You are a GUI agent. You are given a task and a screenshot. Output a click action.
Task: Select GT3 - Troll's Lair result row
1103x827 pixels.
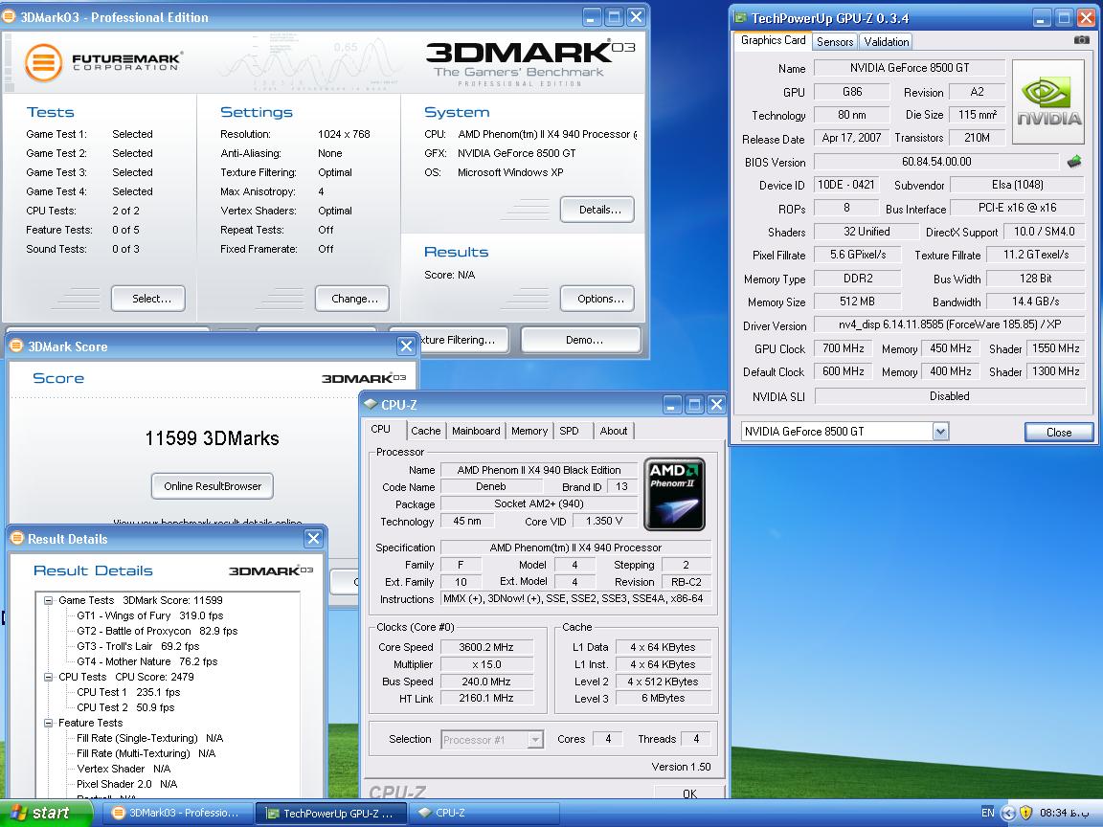click(138, 646)
